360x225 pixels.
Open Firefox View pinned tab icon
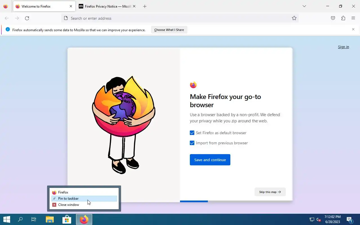(x=6, y=6)
